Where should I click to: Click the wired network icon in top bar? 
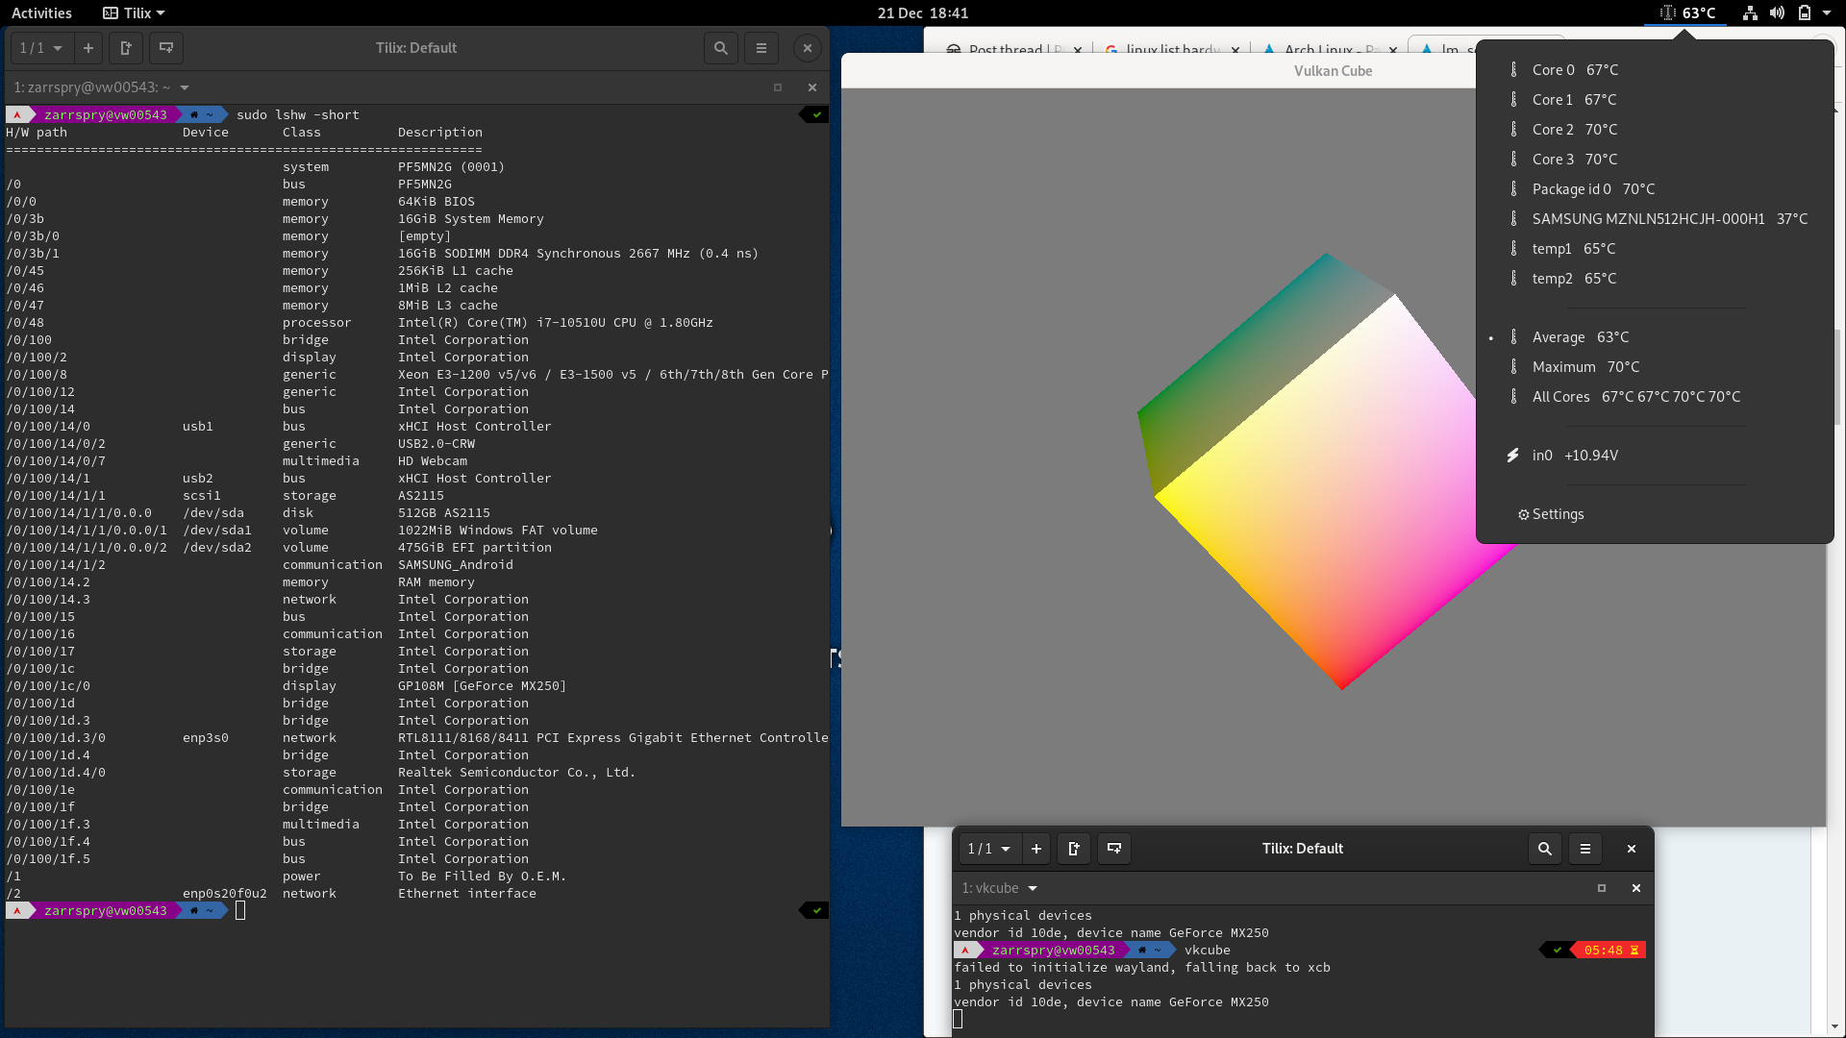point(1750,13)
